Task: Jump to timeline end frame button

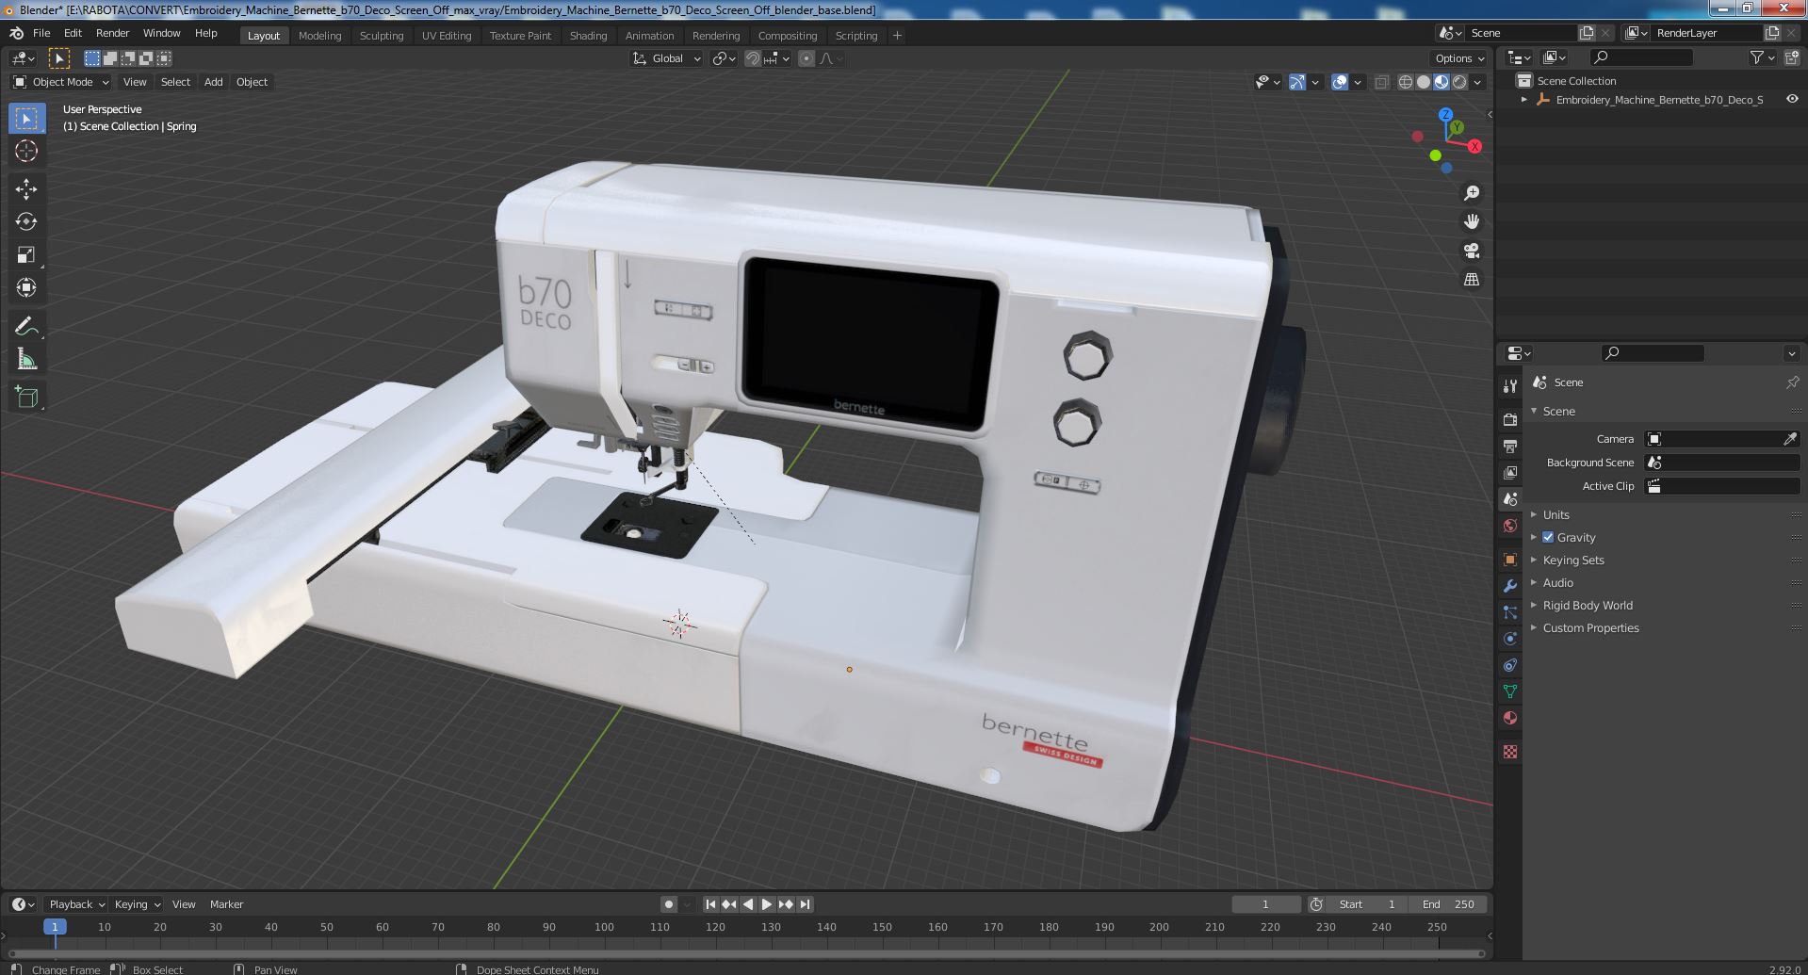Action: point(805,904)
